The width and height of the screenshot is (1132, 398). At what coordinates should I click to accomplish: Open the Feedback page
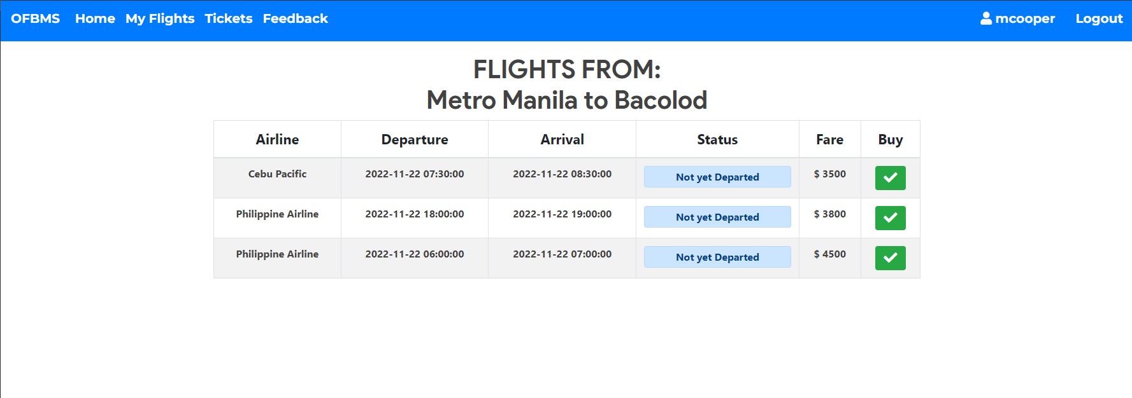296,18
